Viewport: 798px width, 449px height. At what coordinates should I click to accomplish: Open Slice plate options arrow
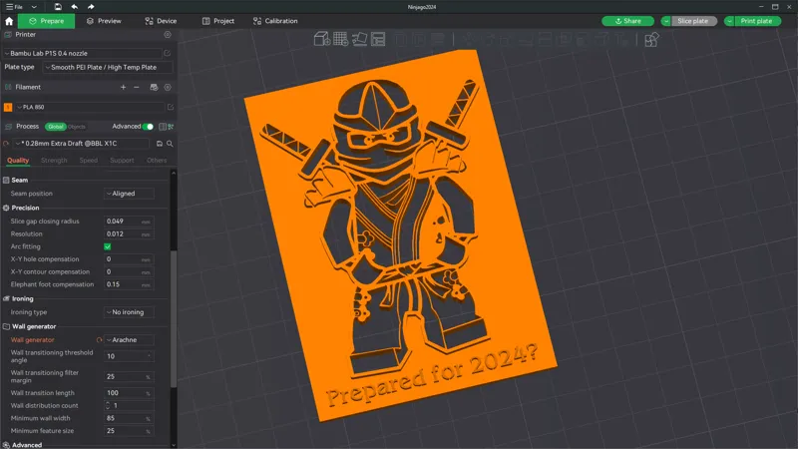click(x=665, y=21)
